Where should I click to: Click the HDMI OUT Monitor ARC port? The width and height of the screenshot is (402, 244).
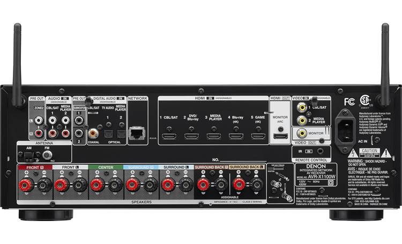[280, 137]
